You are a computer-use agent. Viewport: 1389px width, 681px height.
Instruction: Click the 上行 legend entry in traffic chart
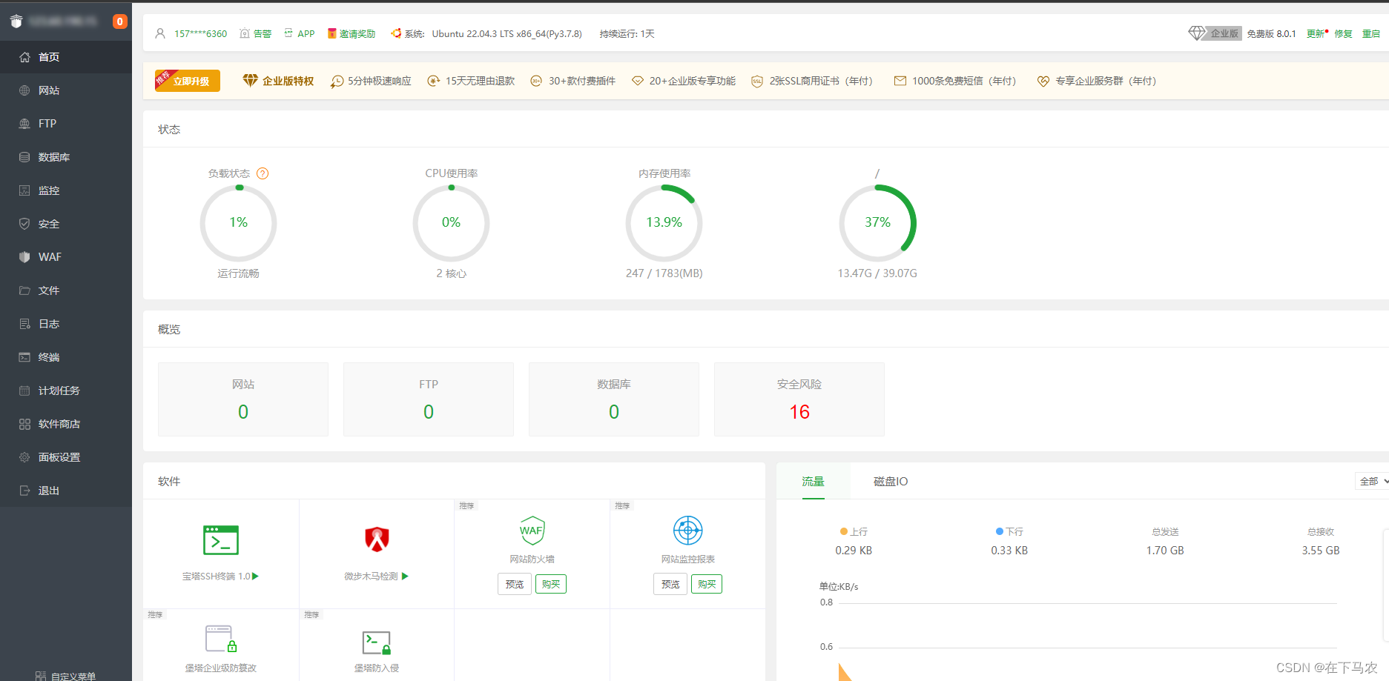(854, 532)
